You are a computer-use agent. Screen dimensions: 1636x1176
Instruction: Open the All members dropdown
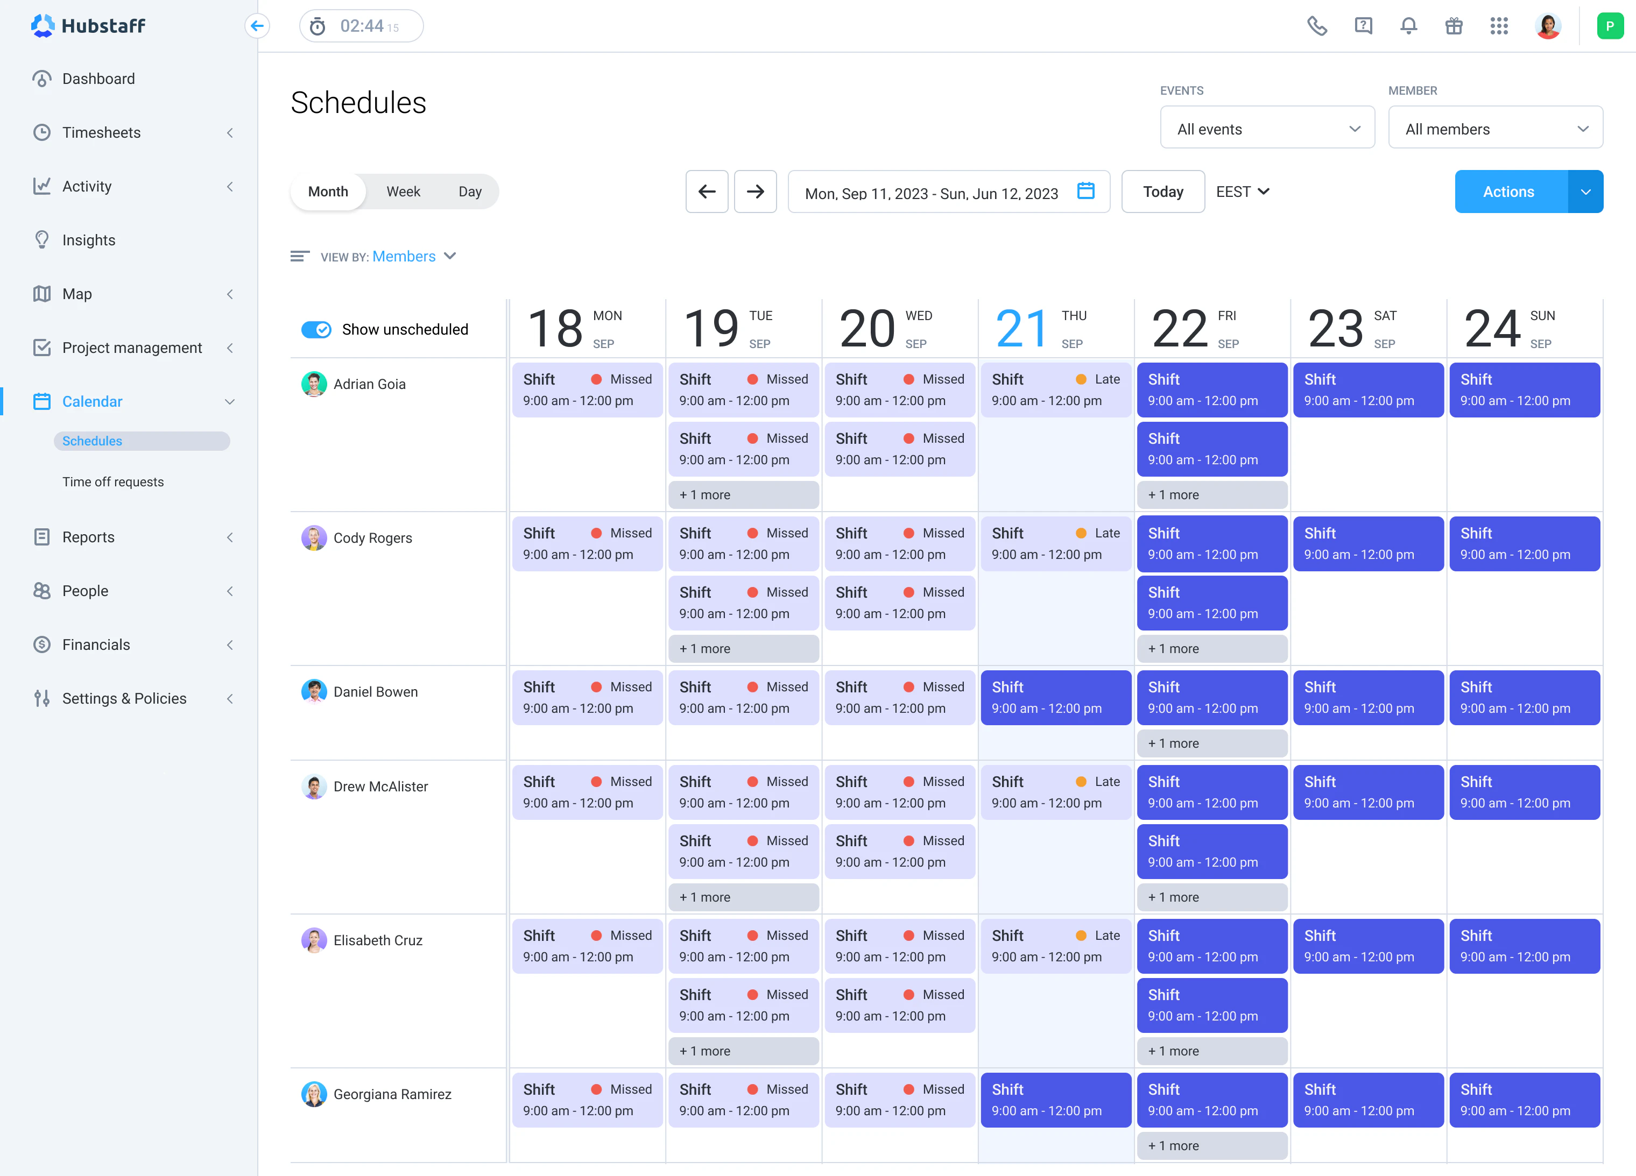coord(1496,127)
